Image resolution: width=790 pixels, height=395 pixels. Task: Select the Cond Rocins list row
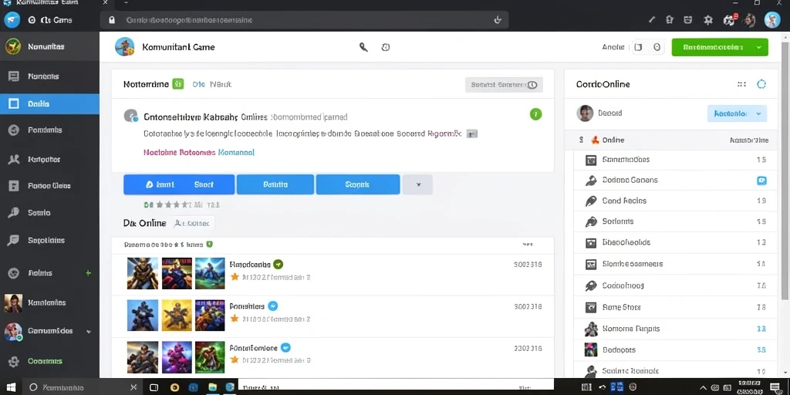pyautogui.click(x=676, y=201)
